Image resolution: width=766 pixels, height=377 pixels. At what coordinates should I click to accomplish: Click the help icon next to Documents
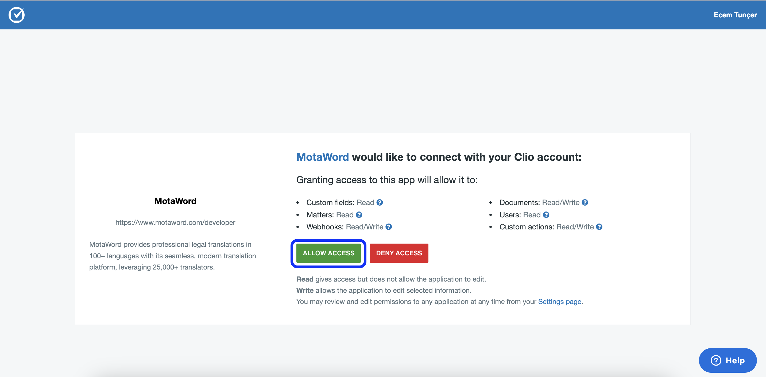pos(585,202)
